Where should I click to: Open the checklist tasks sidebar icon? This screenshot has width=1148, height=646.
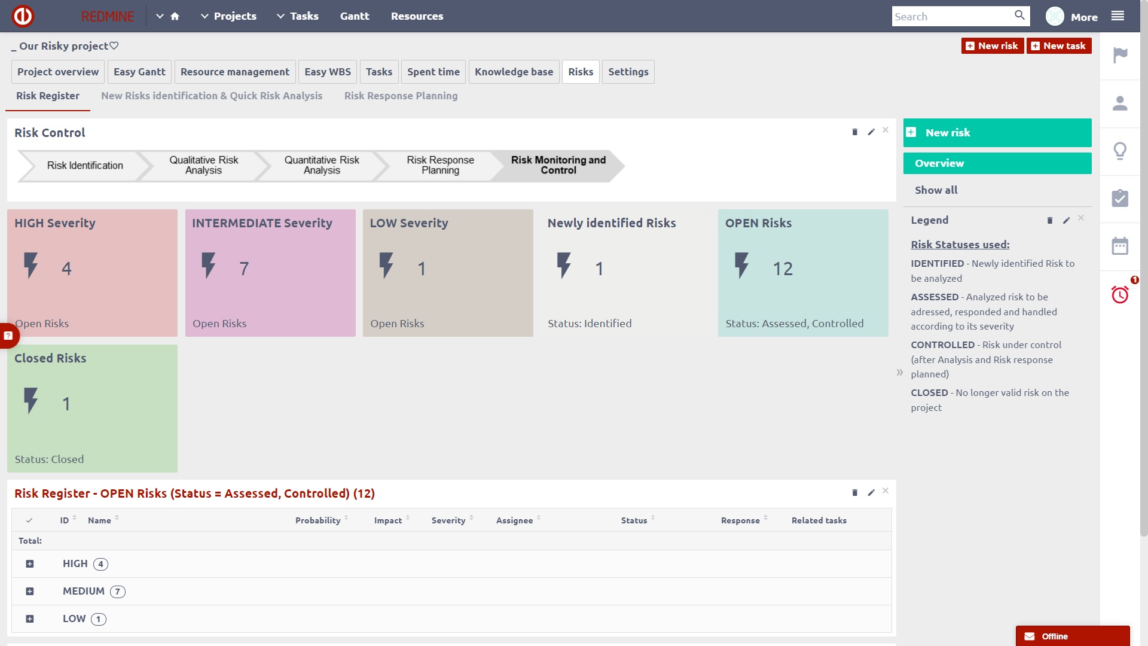coord(1120,199)
